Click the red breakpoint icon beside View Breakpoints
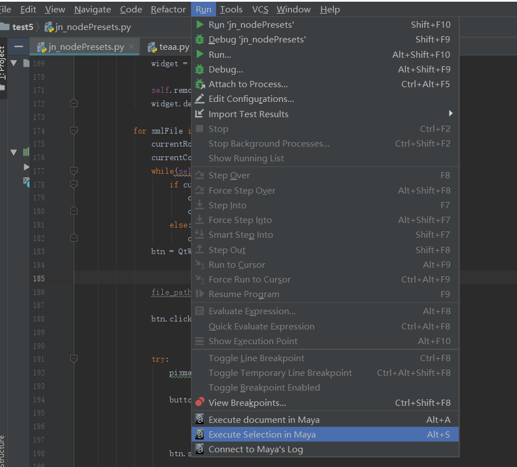 [200, 402]
